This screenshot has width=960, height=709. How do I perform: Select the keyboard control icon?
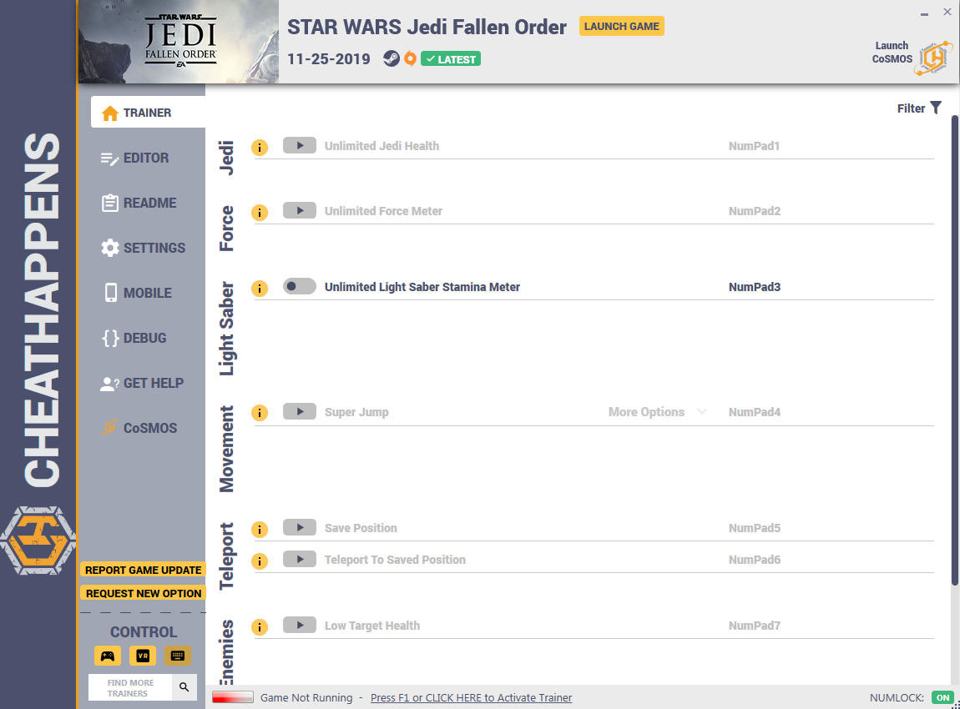pos(178,656)
